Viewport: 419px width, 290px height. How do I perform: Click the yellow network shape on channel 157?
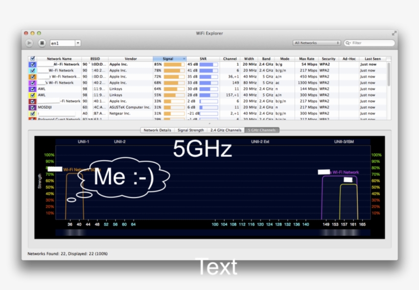(348, 202)
